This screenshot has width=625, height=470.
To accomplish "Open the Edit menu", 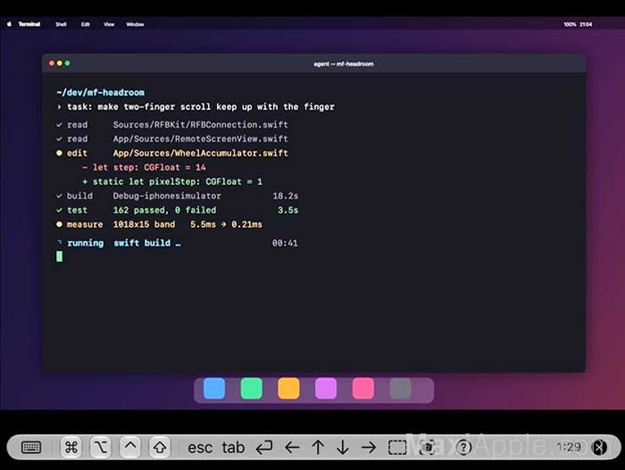I will (86, 24).
